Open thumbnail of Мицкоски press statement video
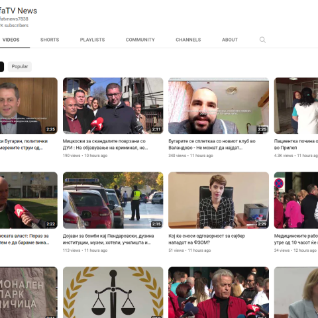 coord(113,105)
